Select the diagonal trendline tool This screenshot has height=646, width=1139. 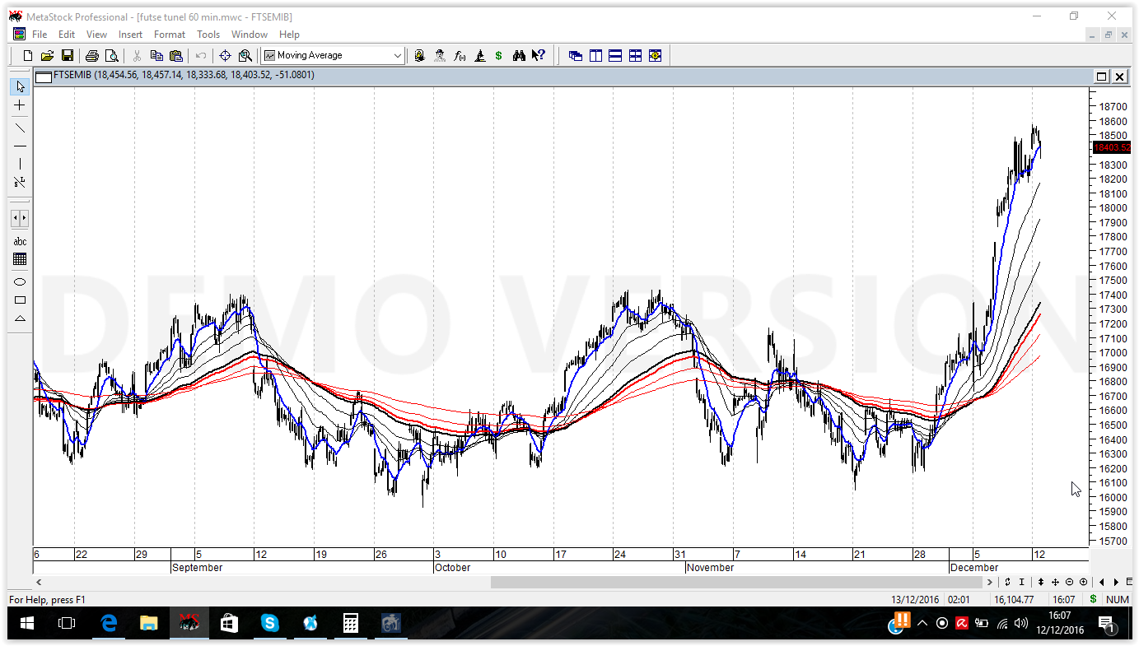coord(20,128)
